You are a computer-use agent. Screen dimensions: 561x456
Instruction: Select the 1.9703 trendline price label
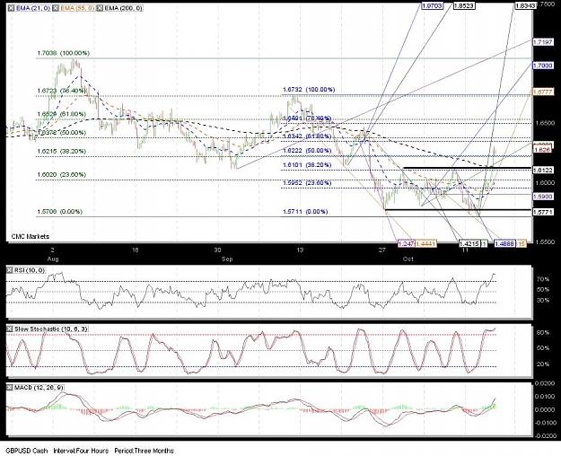433,5
